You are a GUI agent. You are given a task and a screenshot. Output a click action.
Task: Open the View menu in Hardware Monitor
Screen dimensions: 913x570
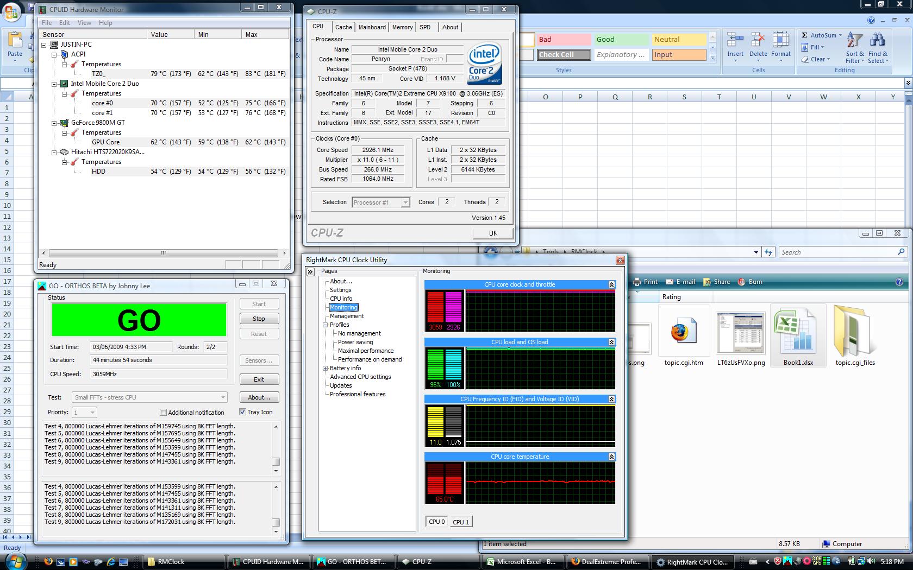(x=84, y=23)
